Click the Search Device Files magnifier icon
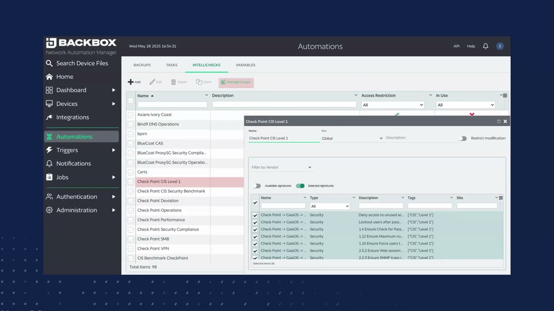This screenshot has width=554, height=311. (x=49, y=63)
